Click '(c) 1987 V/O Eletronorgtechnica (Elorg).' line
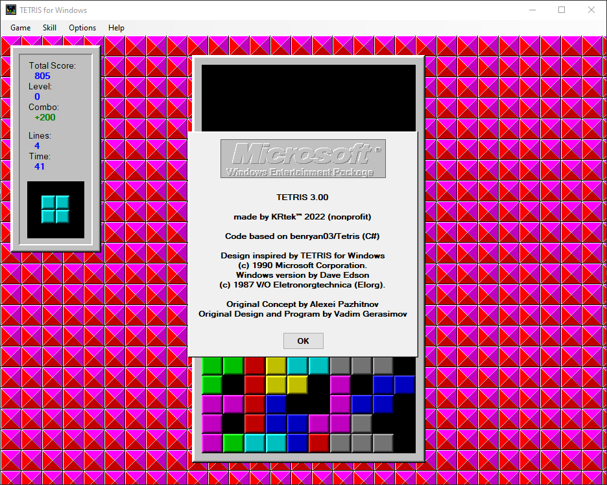 point(302,285)
